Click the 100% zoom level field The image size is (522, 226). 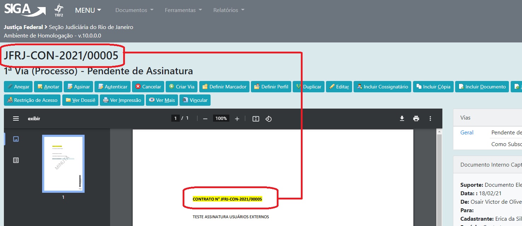221,118
